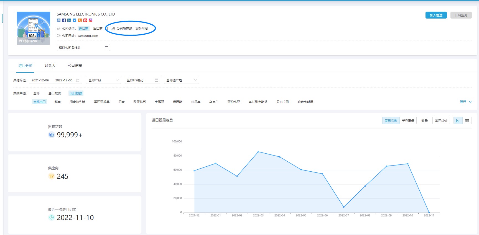Click the company name SAMSUNG ELECTRONICS CO., LTD
This screenshot has width=479, height=235.
coord(86,14)
